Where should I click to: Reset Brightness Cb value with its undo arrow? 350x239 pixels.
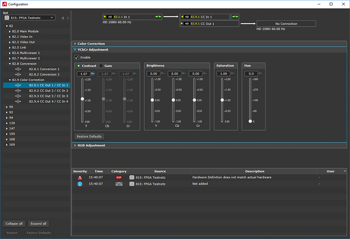point(184,73)
